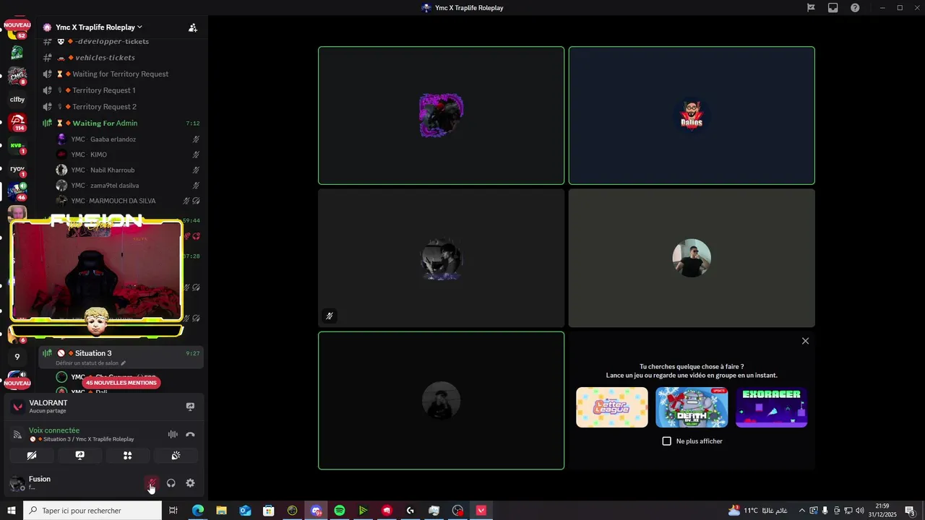925x520 pixels.
Task: Open the soundboard button
Action: click(176, 455)
